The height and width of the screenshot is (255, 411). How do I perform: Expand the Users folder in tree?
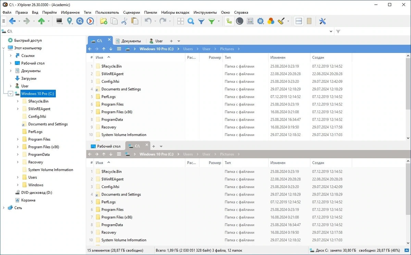tap(18, 177)
